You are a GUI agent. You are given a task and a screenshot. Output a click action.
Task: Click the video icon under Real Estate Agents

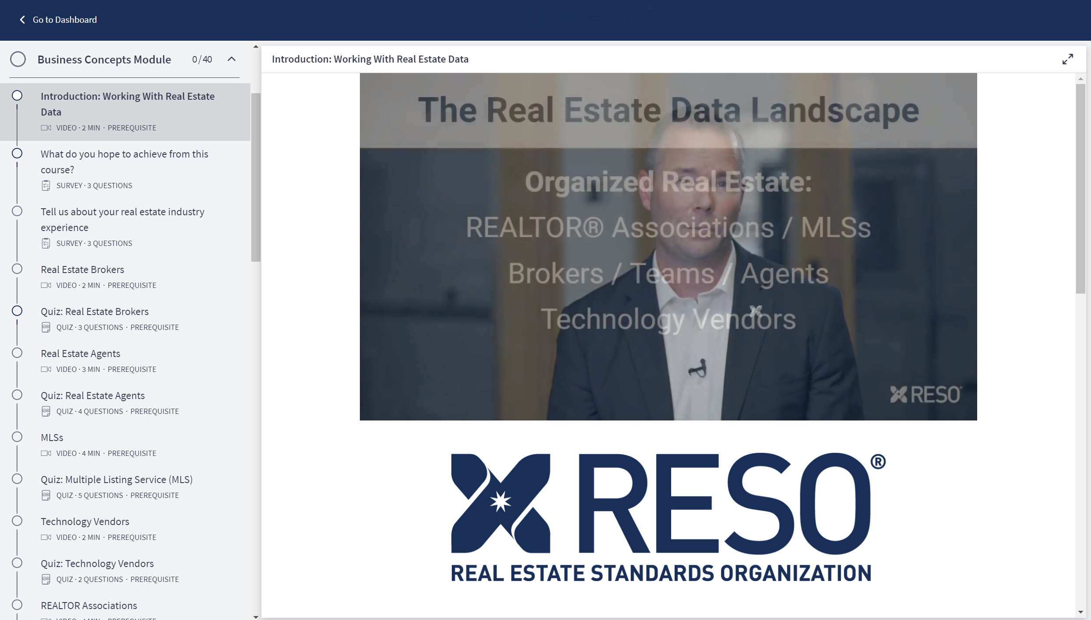click(46, 369)
